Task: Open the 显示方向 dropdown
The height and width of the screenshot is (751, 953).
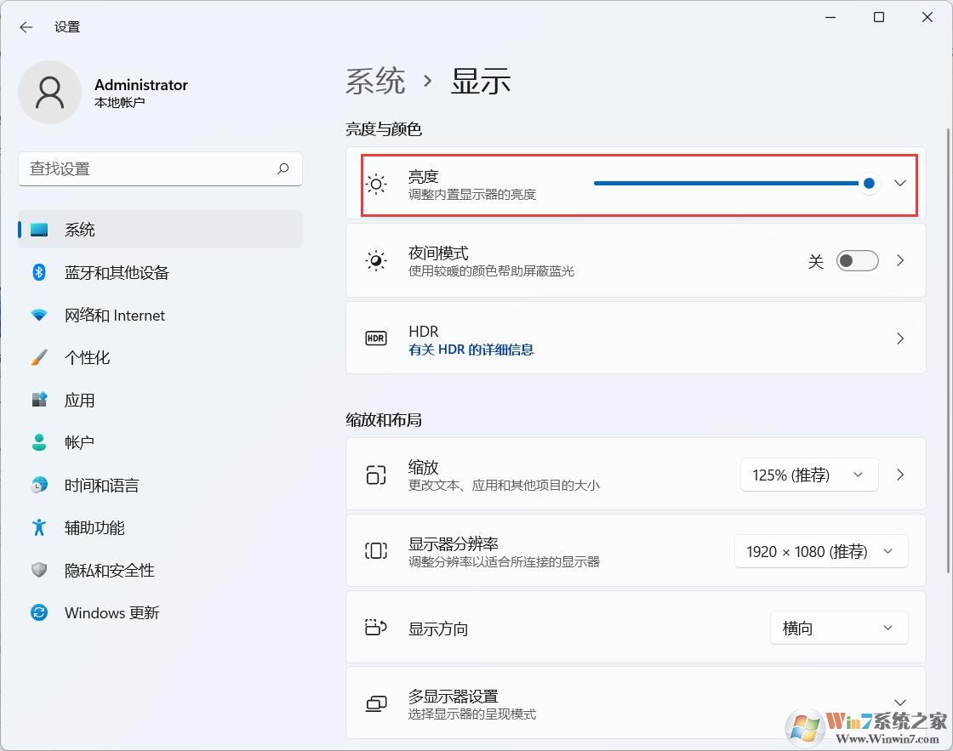Action: [838, 628]
